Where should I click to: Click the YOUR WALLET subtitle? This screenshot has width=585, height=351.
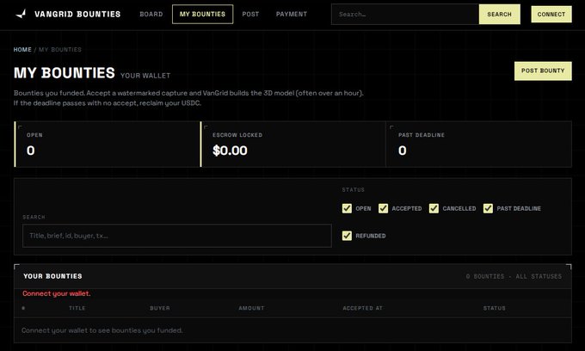[x=145, y=76]
